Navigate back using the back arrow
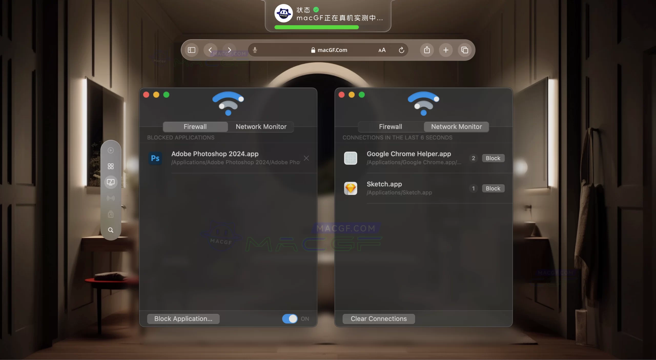656x360 pixels. click(x=210, y=50)
